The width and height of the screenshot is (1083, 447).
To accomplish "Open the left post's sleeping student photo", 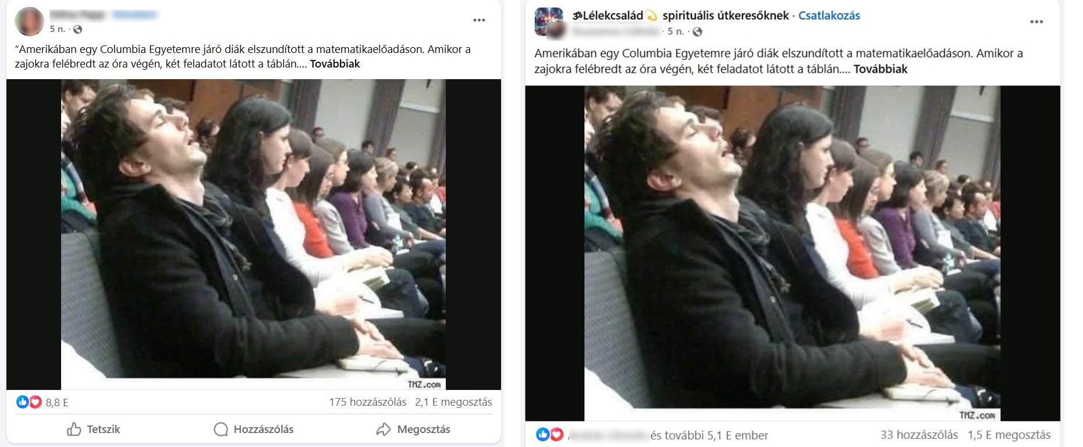I will click(x=253, y=235).
